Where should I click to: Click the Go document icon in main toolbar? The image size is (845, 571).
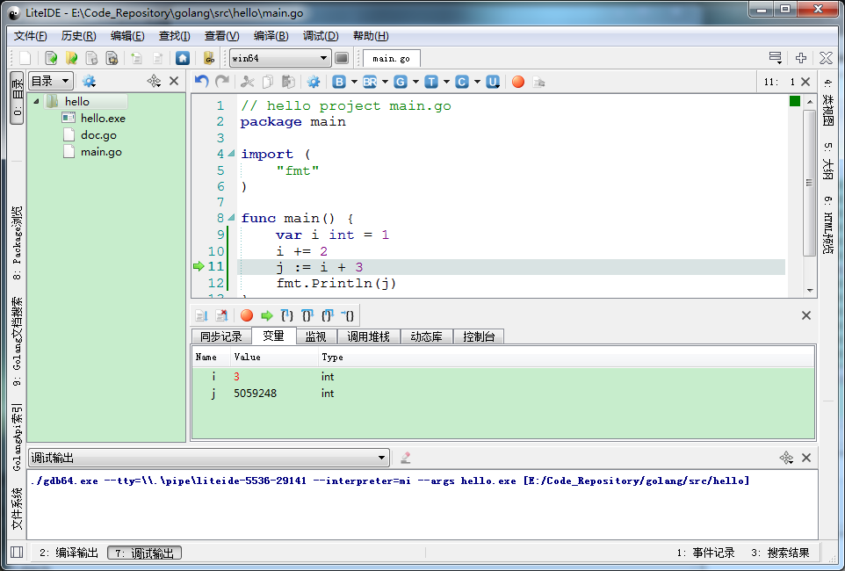pos(209,58)
